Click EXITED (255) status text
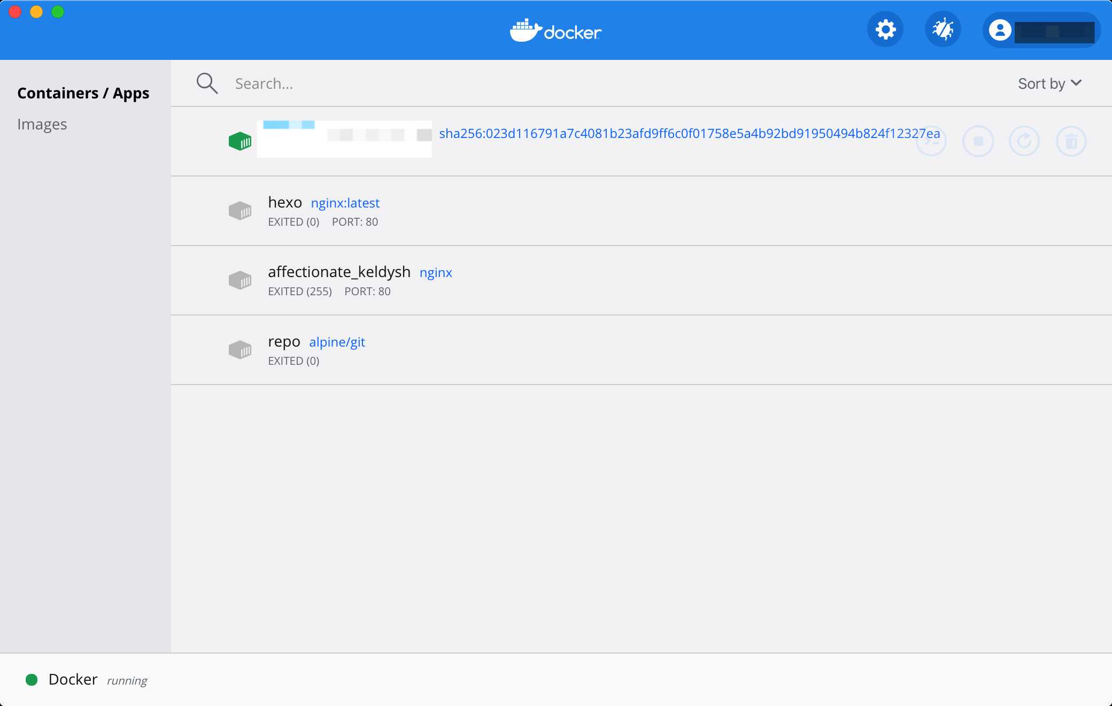 (x=300, y=291)
